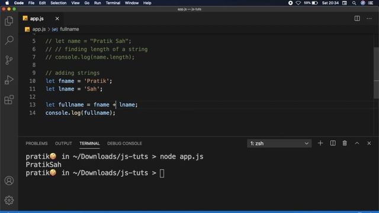Viewport: 379px width, 213px height.
Task: Open the Source Control view
Action: tap(9, 60)
